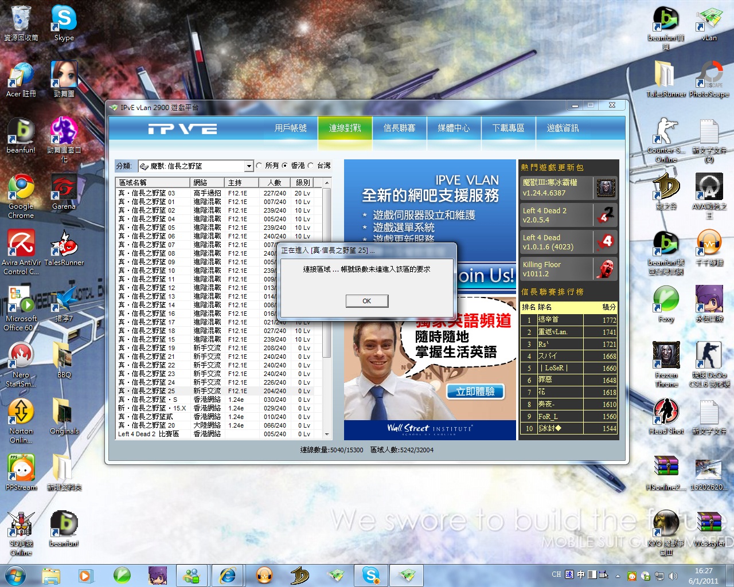This screenshot has height=587, width=734.
Task: Click the 立即體驗 button in the advertisement
Action: click(x=475, y=392)
